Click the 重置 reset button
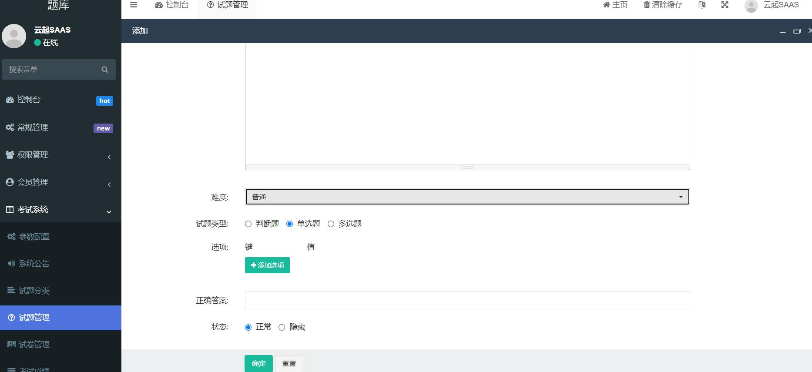This screenshot has width=812, height=372. (x=289, y=364)
